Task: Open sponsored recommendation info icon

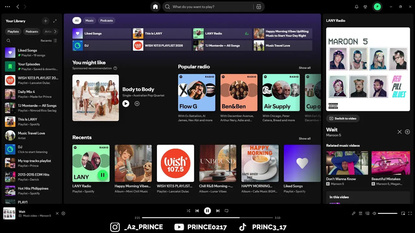Action: click(115, 68)
